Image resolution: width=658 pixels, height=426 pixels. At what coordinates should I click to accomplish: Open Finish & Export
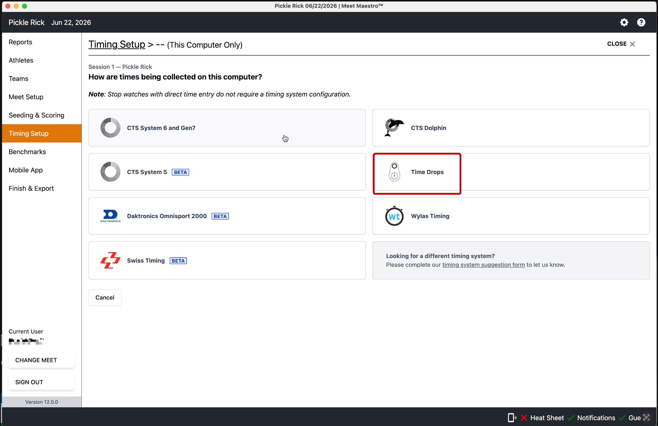[42, 188]
